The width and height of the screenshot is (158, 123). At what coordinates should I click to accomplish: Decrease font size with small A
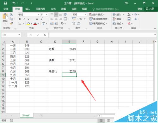41,19
